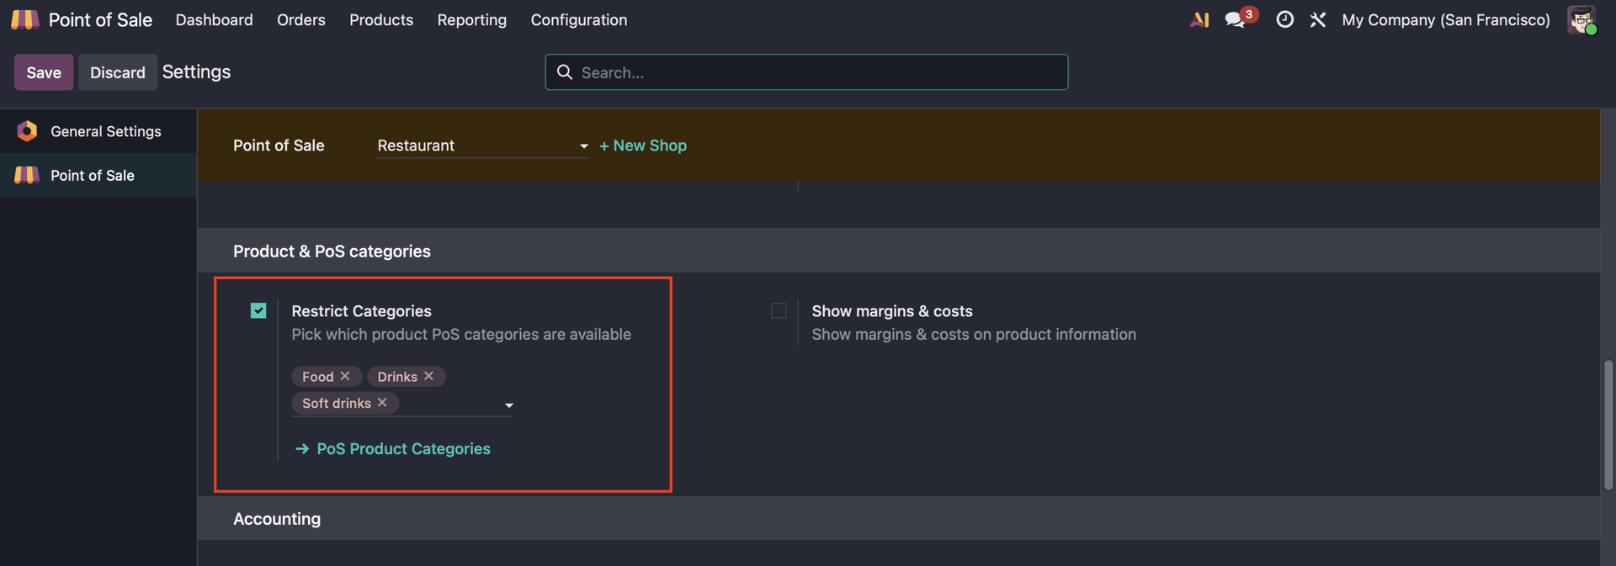Follow the PoS Product Categories link
The height and width of the screenshot is (566, 1616).
(x=403, y=449)
